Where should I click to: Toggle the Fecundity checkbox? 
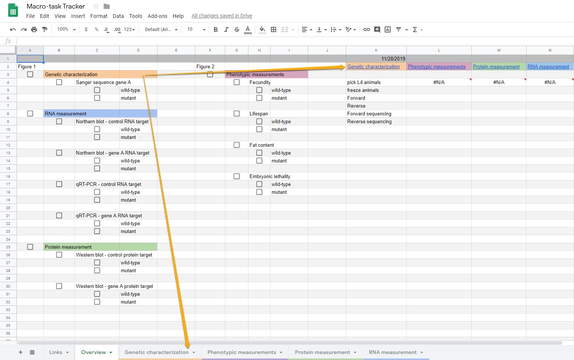coord(237,82)
